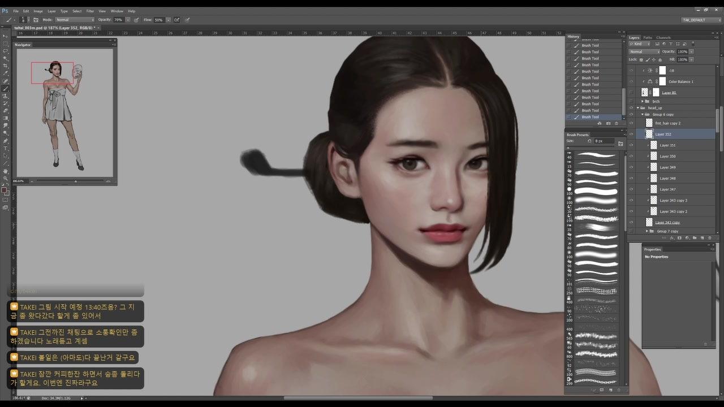This screenshot has height=407, width=724.
Task: Select the Clone Stamp tool
Action: click(x=6, y=96)
